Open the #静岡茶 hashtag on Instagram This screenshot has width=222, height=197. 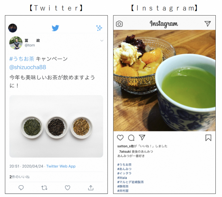[x=123, y=186]
